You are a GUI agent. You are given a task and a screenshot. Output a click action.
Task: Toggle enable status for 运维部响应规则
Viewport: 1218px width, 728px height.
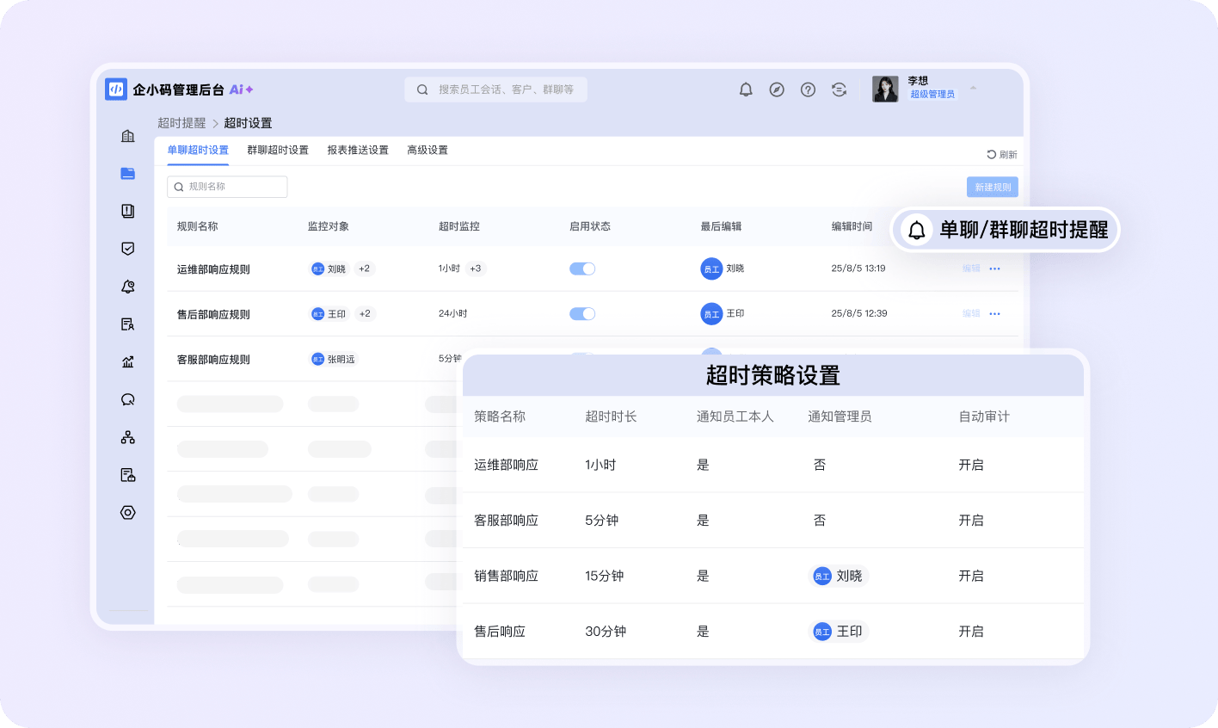(582, 268)
